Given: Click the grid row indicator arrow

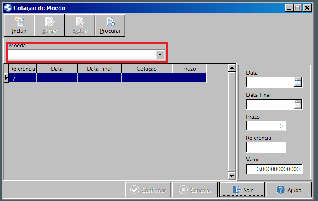Looking at the screenshot, I should coord(6,78).
